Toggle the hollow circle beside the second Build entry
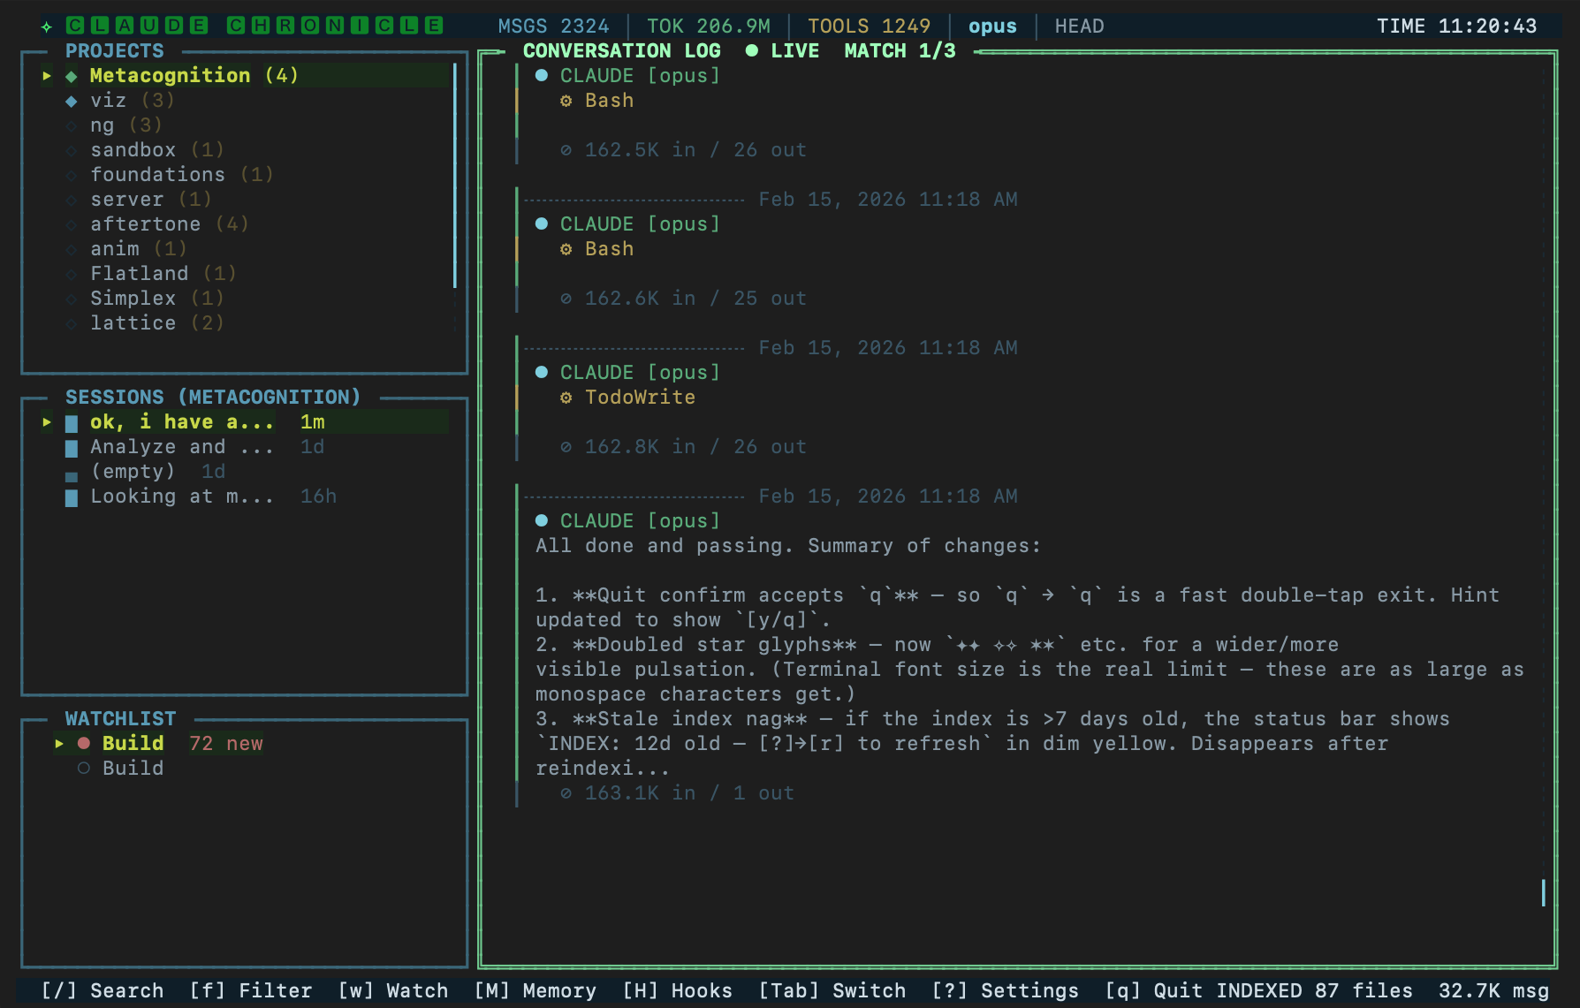The height and width of the screenshot is (1008, 1580). (85, 768)
